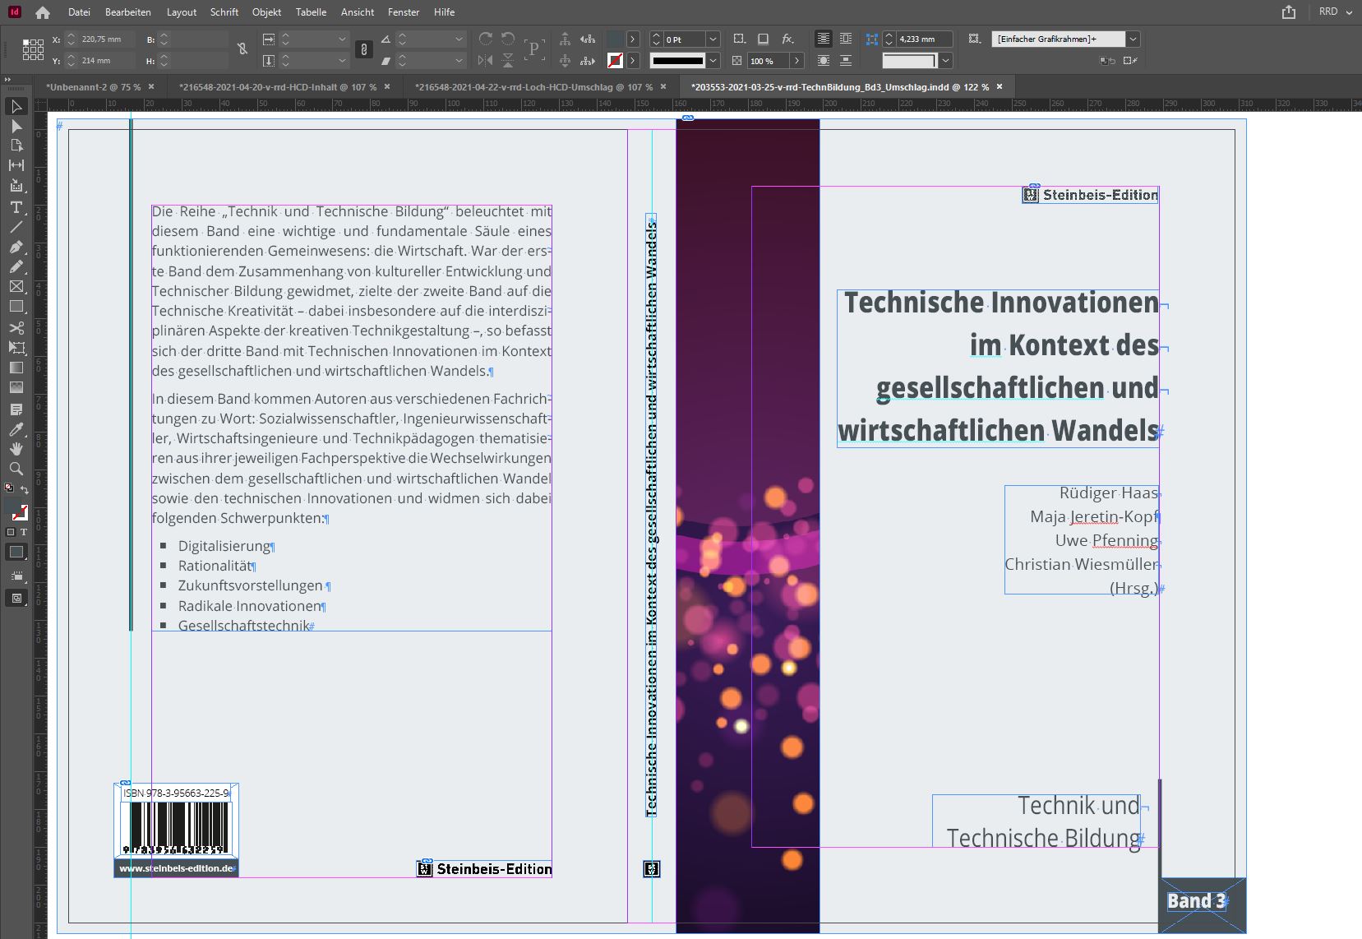
Task: Enable wrap around object shape
Action: [x=823, y=61]
